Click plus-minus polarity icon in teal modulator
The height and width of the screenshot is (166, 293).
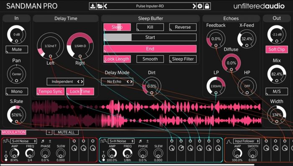click(x=147, y=141)
